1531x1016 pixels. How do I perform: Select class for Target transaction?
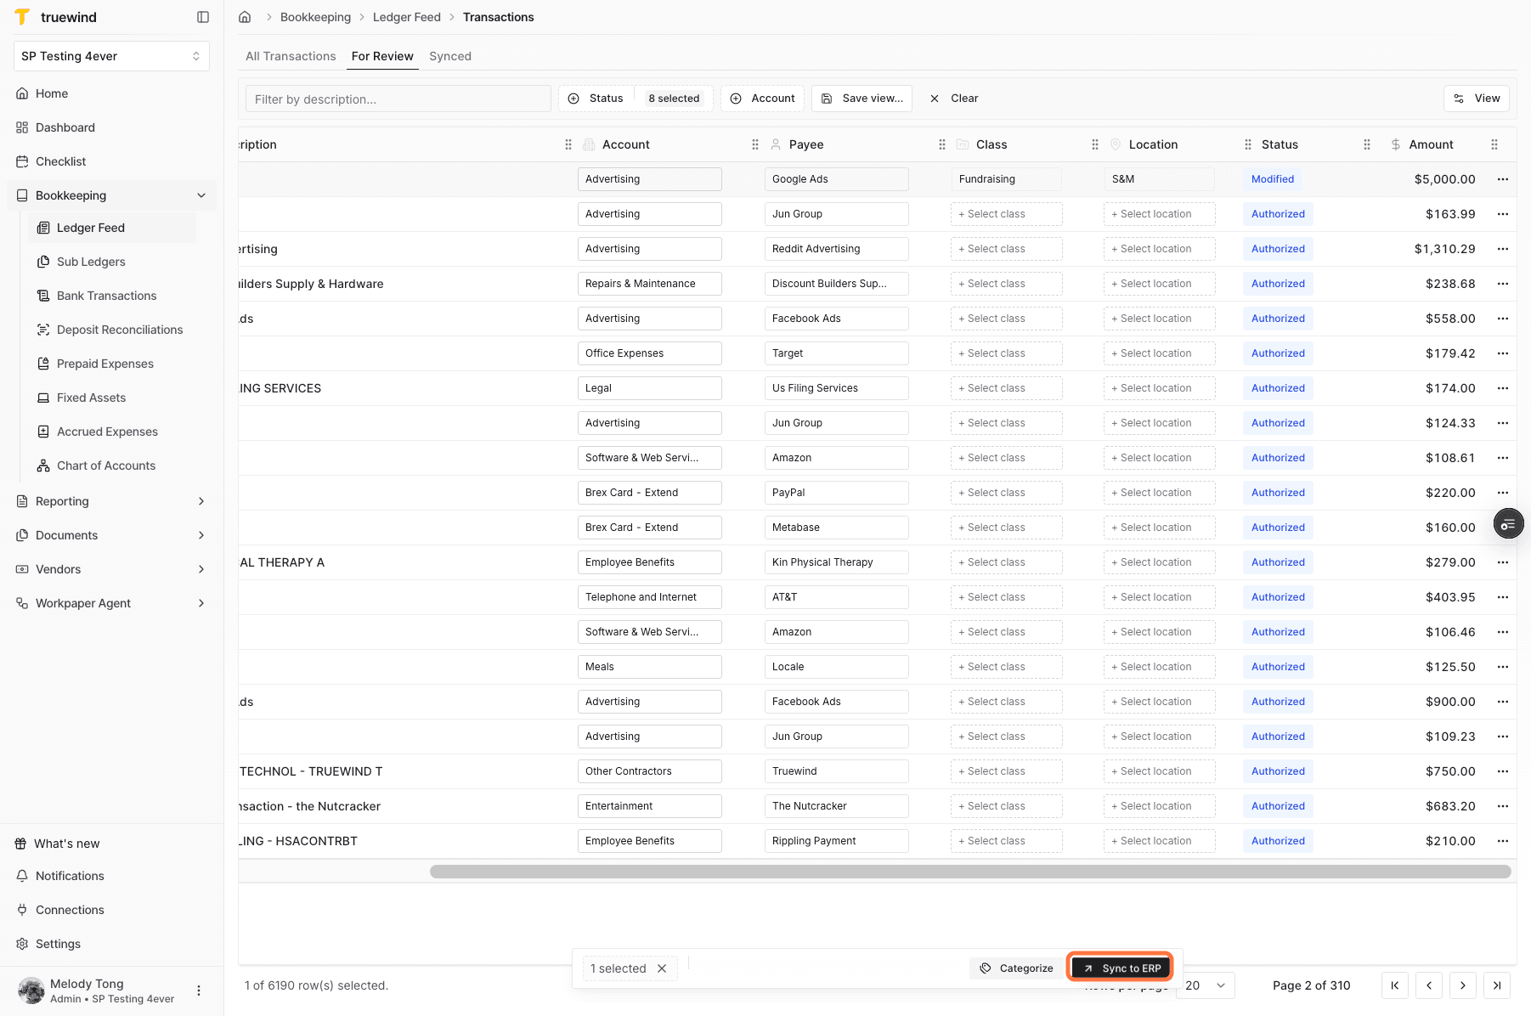coord(1007,353)
